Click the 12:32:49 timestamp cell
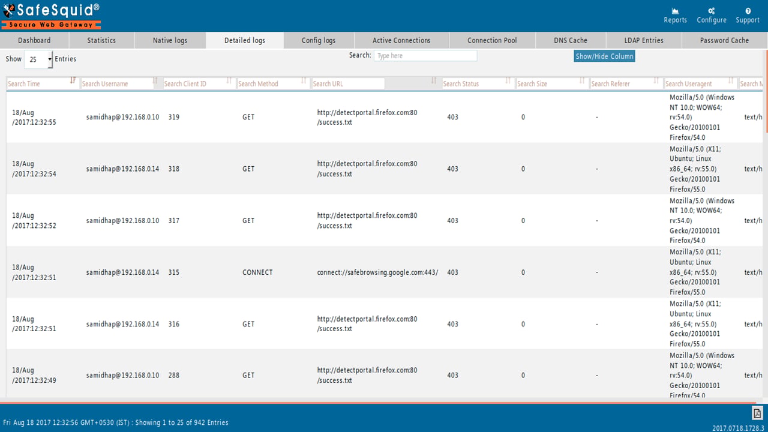 (34, 375)
